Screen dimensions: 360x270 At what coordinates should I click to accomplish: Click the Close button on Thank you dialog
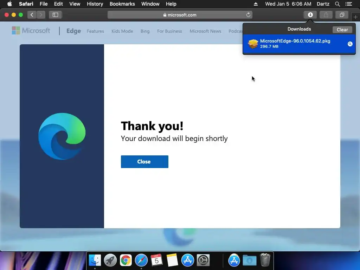pos(144,162)
